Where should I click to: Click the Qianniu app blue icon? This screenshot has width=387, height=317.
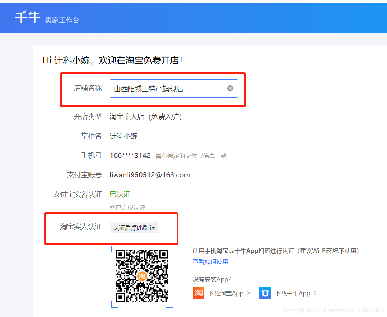(x=265, y=293)
